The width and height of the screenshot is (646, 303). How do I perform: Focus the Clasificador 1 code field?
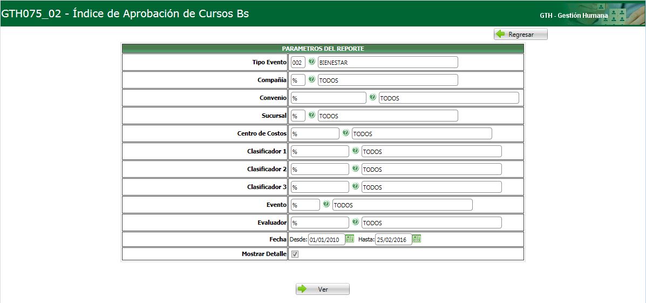click(319, 151)
